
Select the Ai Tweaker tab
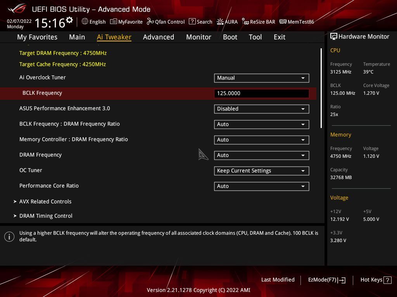click(114, 37)
